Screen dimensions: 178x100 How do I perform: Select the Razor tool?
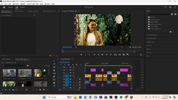tap(54, 70)
